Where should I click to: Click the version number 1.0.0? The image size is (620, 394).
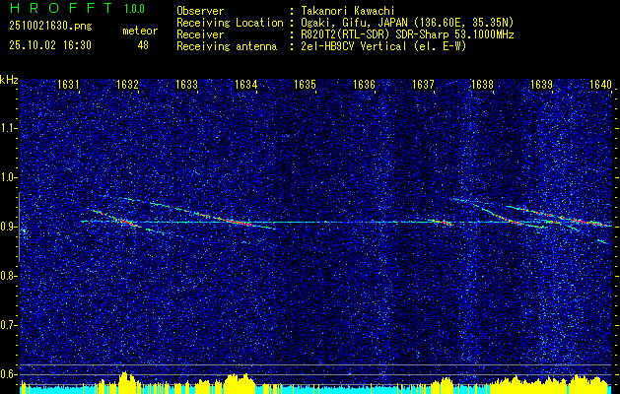tap(134, 9)
